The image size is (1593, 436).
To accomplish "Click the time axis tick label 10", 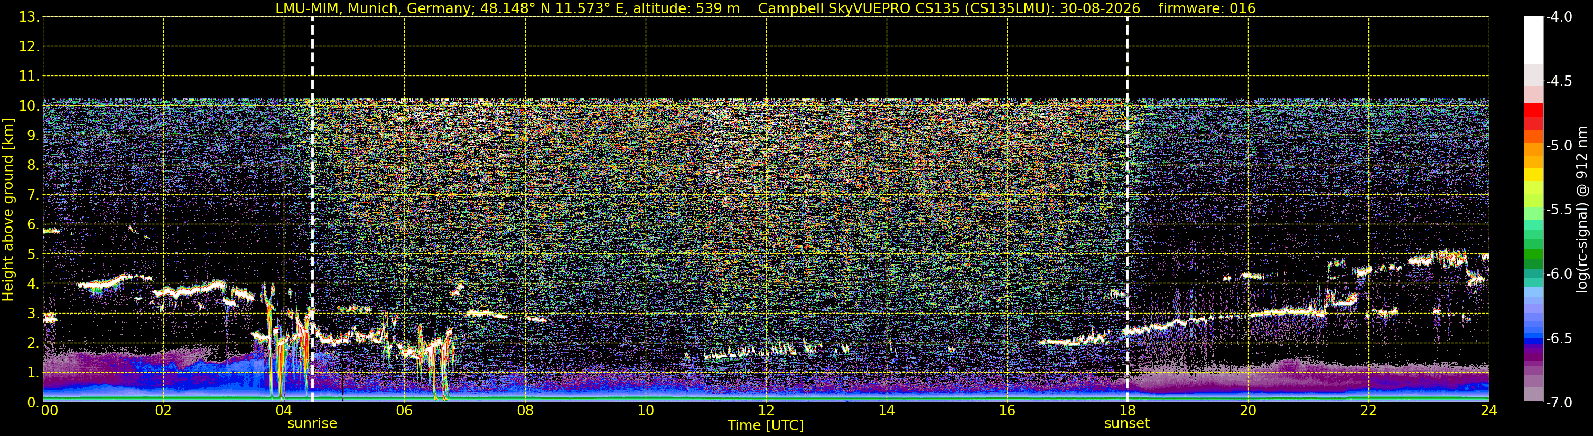I will point(646,411).
